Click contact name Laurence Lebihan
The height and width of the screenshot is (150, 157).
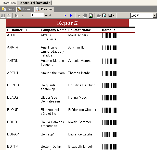point(81,134)
